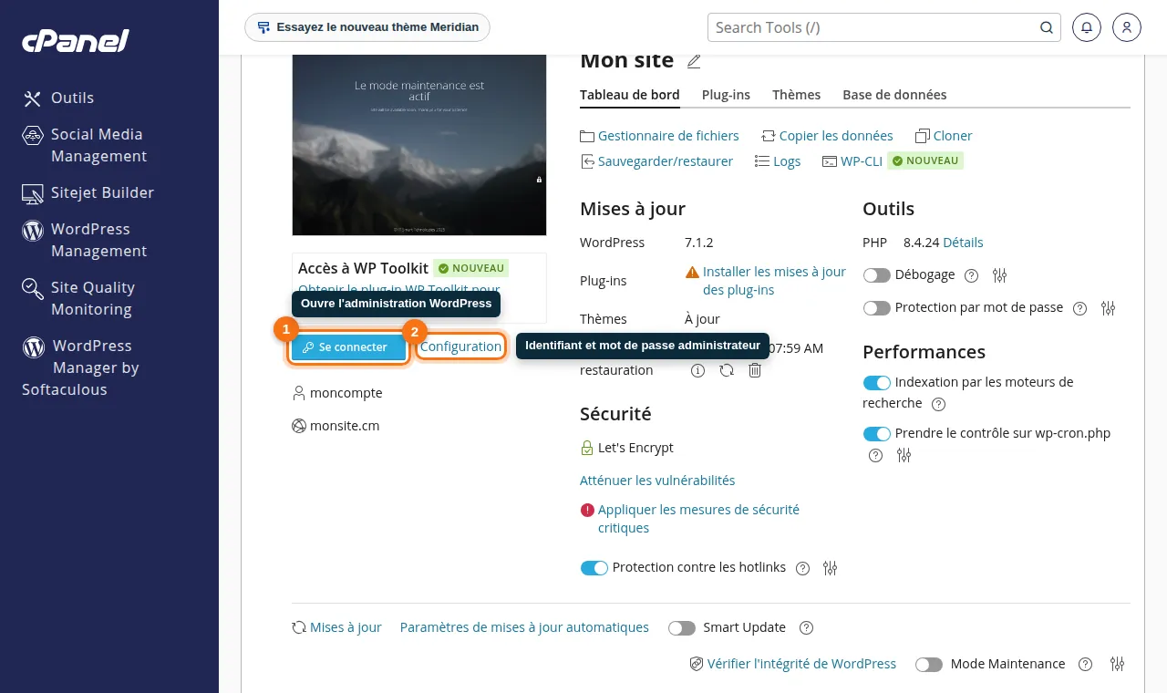This screenshot has height=693, width=1167.
Task: Toggle Mode Maintenance switch
Action: pos(929,665)
